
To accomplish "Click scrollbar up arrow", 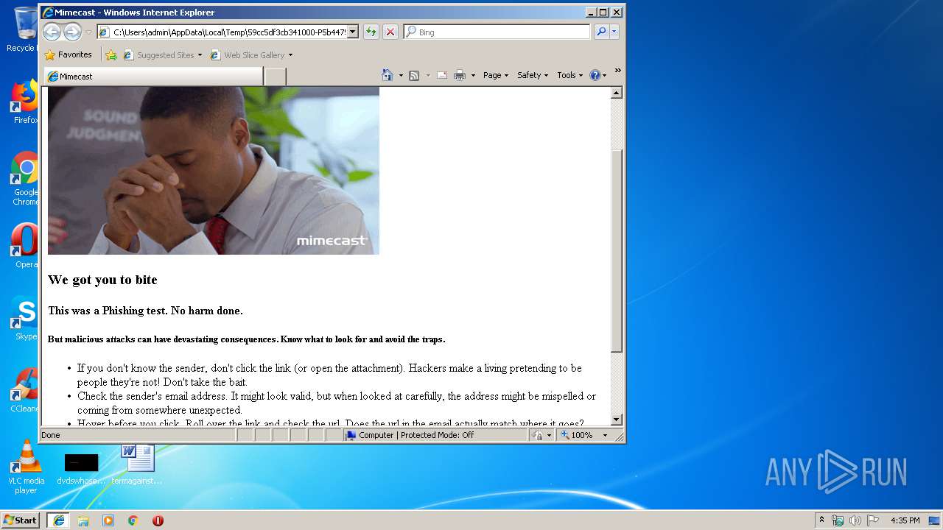I will click(617, 93).
